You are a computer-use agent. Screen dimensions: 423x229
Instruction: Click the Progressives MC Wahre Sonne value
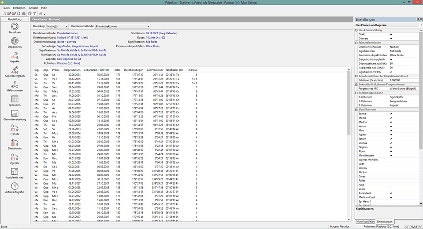404,88
